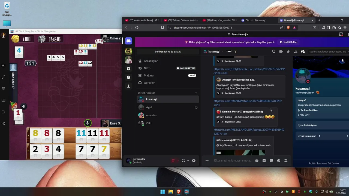Click the download apps icon in Discord
The width and height of the screenshot is (349, 196).
click(128, 86)
